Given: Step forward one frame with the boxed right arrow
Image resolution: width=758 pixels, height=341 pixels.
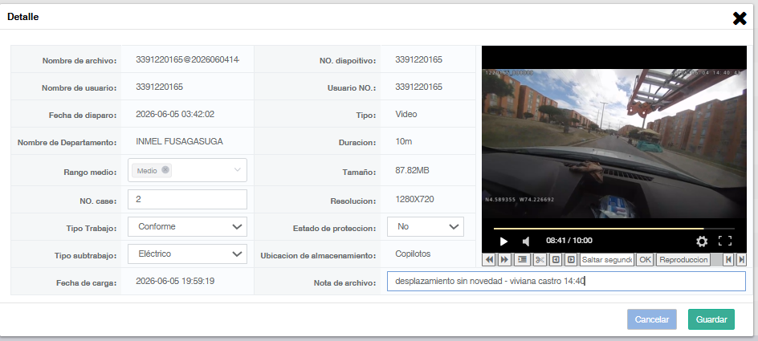Looking at the screenshot, I should [x=571, y=260].
